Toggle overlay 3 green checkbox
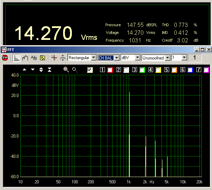212x190 pixels. pos(142,70)
